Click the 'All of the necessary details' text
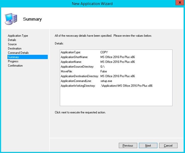Screen dimensions: 185x153 [x=103, y=36]
